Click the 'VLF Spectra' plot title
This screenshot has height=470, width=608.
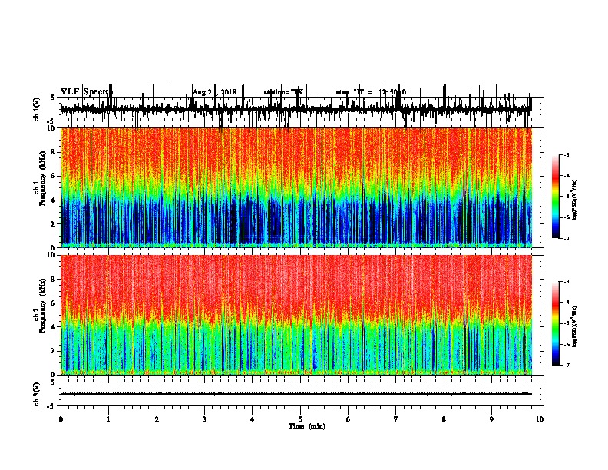click(87, 92)
